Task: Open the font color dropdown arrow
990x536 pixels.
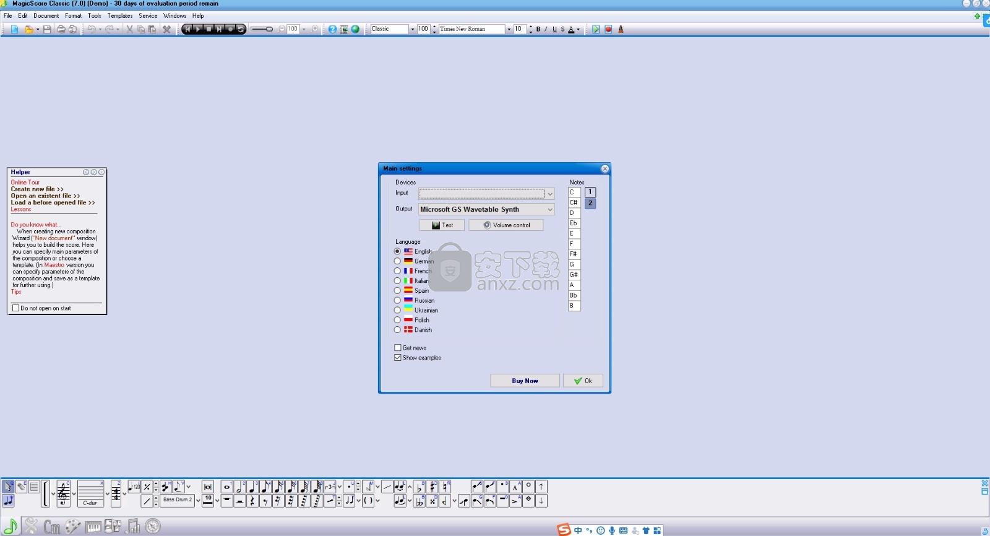Action: (579, 29)
